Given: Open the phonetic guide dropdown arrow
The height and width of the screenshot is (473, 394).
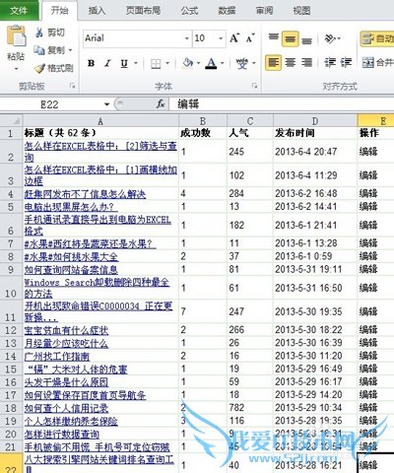Looking at the screenshot, I should pos(254,63).
